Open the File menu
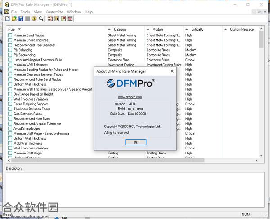 pyautogui.click(x=14, y=12)
